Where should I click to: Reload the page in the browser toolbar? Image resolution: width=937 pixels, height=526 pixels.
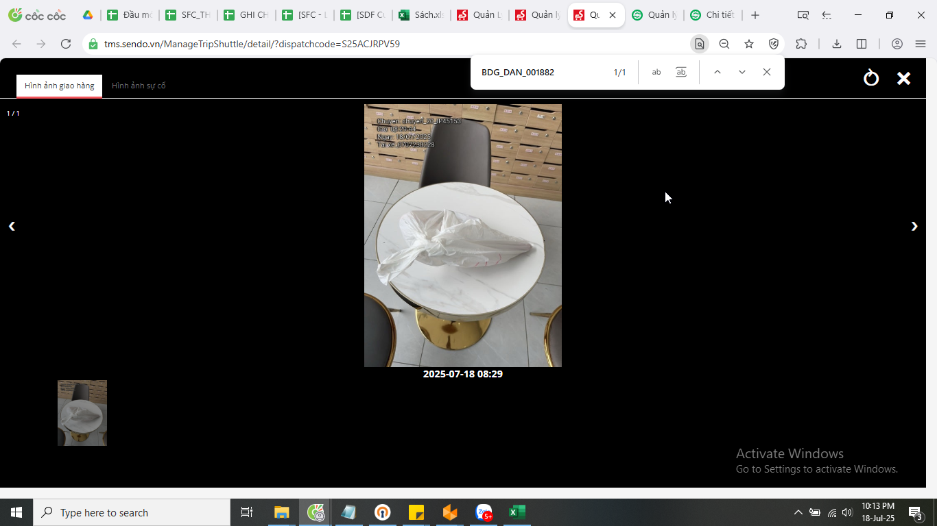click(x=66, y=44)
